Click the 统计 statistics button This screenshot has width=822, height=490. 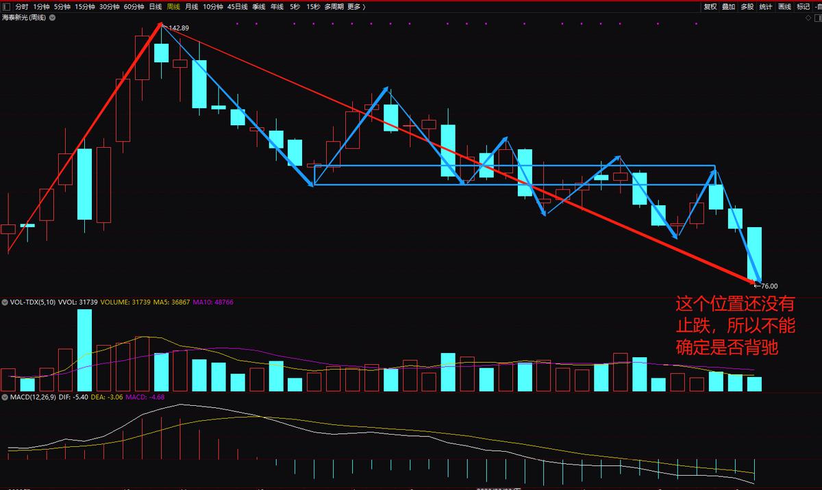tap(766, 7)
